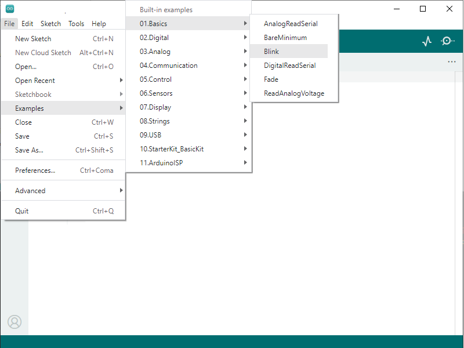The image size is (464, 348).
Task: Expand 03.Analog examples category
Action: (189, 52)
